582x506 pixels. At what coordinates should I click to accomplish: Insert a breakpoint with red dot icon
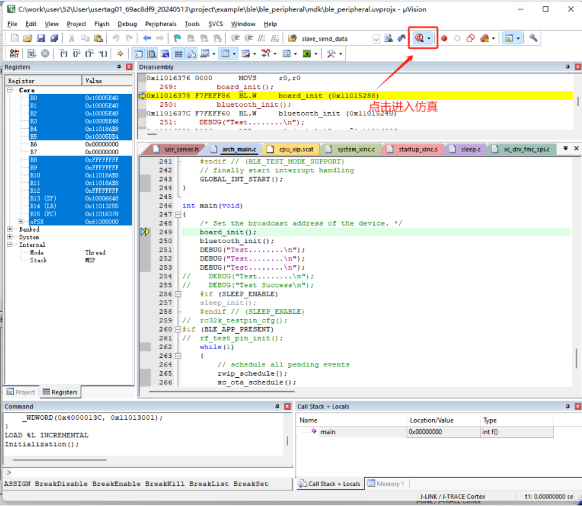[444, 38]
